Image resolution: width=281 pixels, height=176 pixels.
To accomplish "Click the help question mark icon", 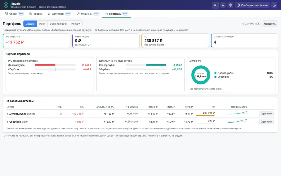I will [230, 5].
